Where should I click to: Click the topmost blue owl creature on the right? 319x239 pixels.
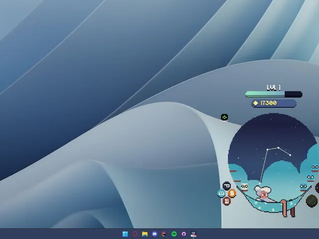[315, 168]
